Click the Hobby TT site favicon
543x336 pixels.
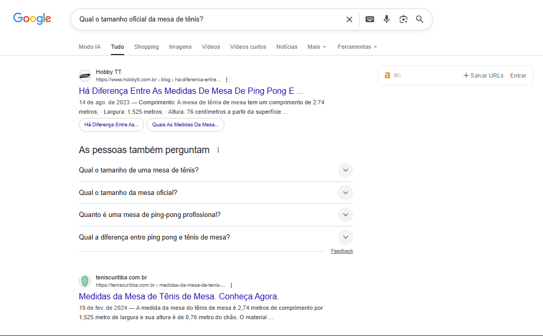pos(85,76)
